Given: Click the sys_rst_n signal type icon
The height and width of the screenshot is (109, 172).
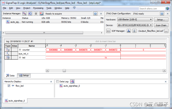Looking at the screenshot, I should (x=8, y=54).
